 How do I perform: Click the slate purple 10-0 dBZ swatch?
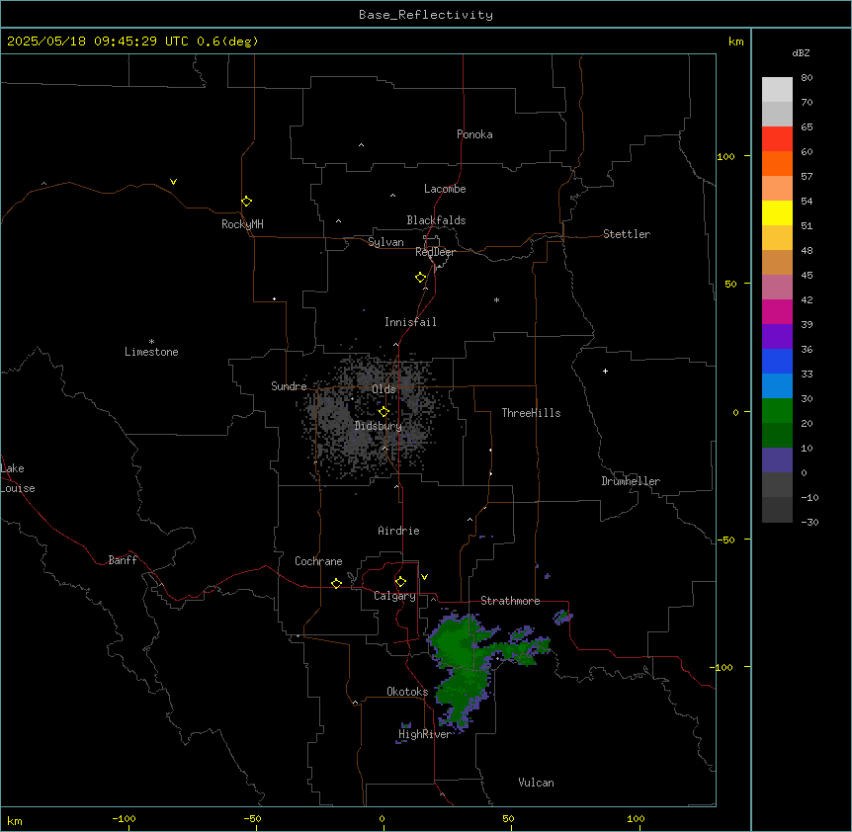[x=777, y=460]
